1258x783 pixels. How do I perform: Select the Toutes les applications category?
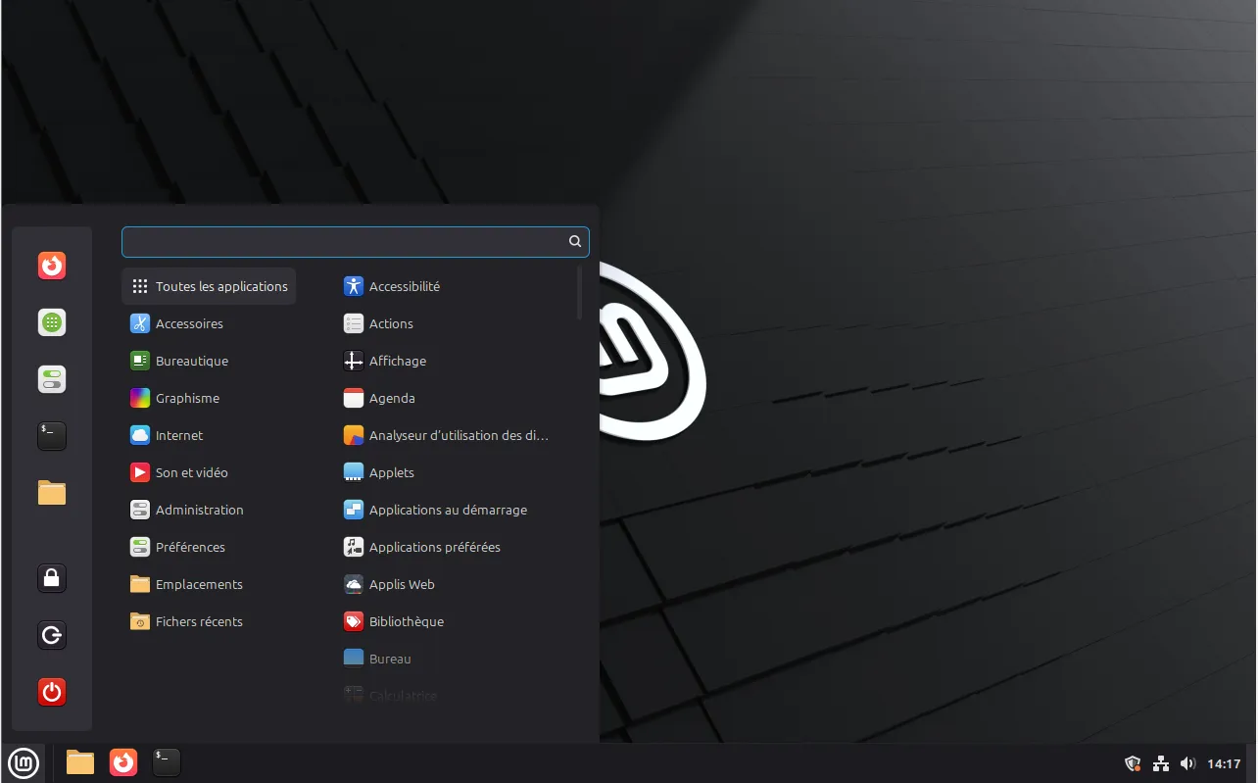pyautogui.click(x=209, y=286)
